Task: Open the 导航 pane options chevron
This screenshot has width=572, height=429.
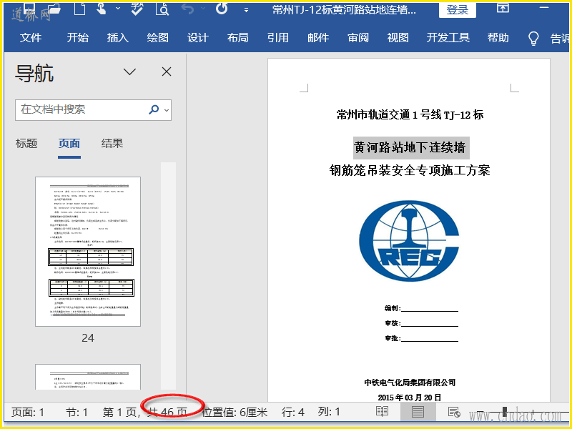Action: [x=129, y=71]
